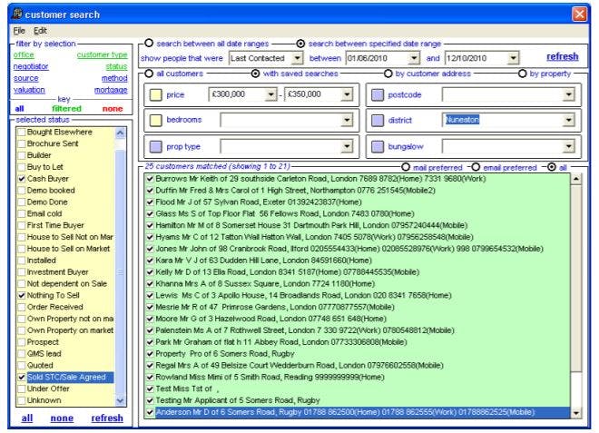Select the Flood Mr J customer entry
The image size is (599, 433).
coord(259,202)
